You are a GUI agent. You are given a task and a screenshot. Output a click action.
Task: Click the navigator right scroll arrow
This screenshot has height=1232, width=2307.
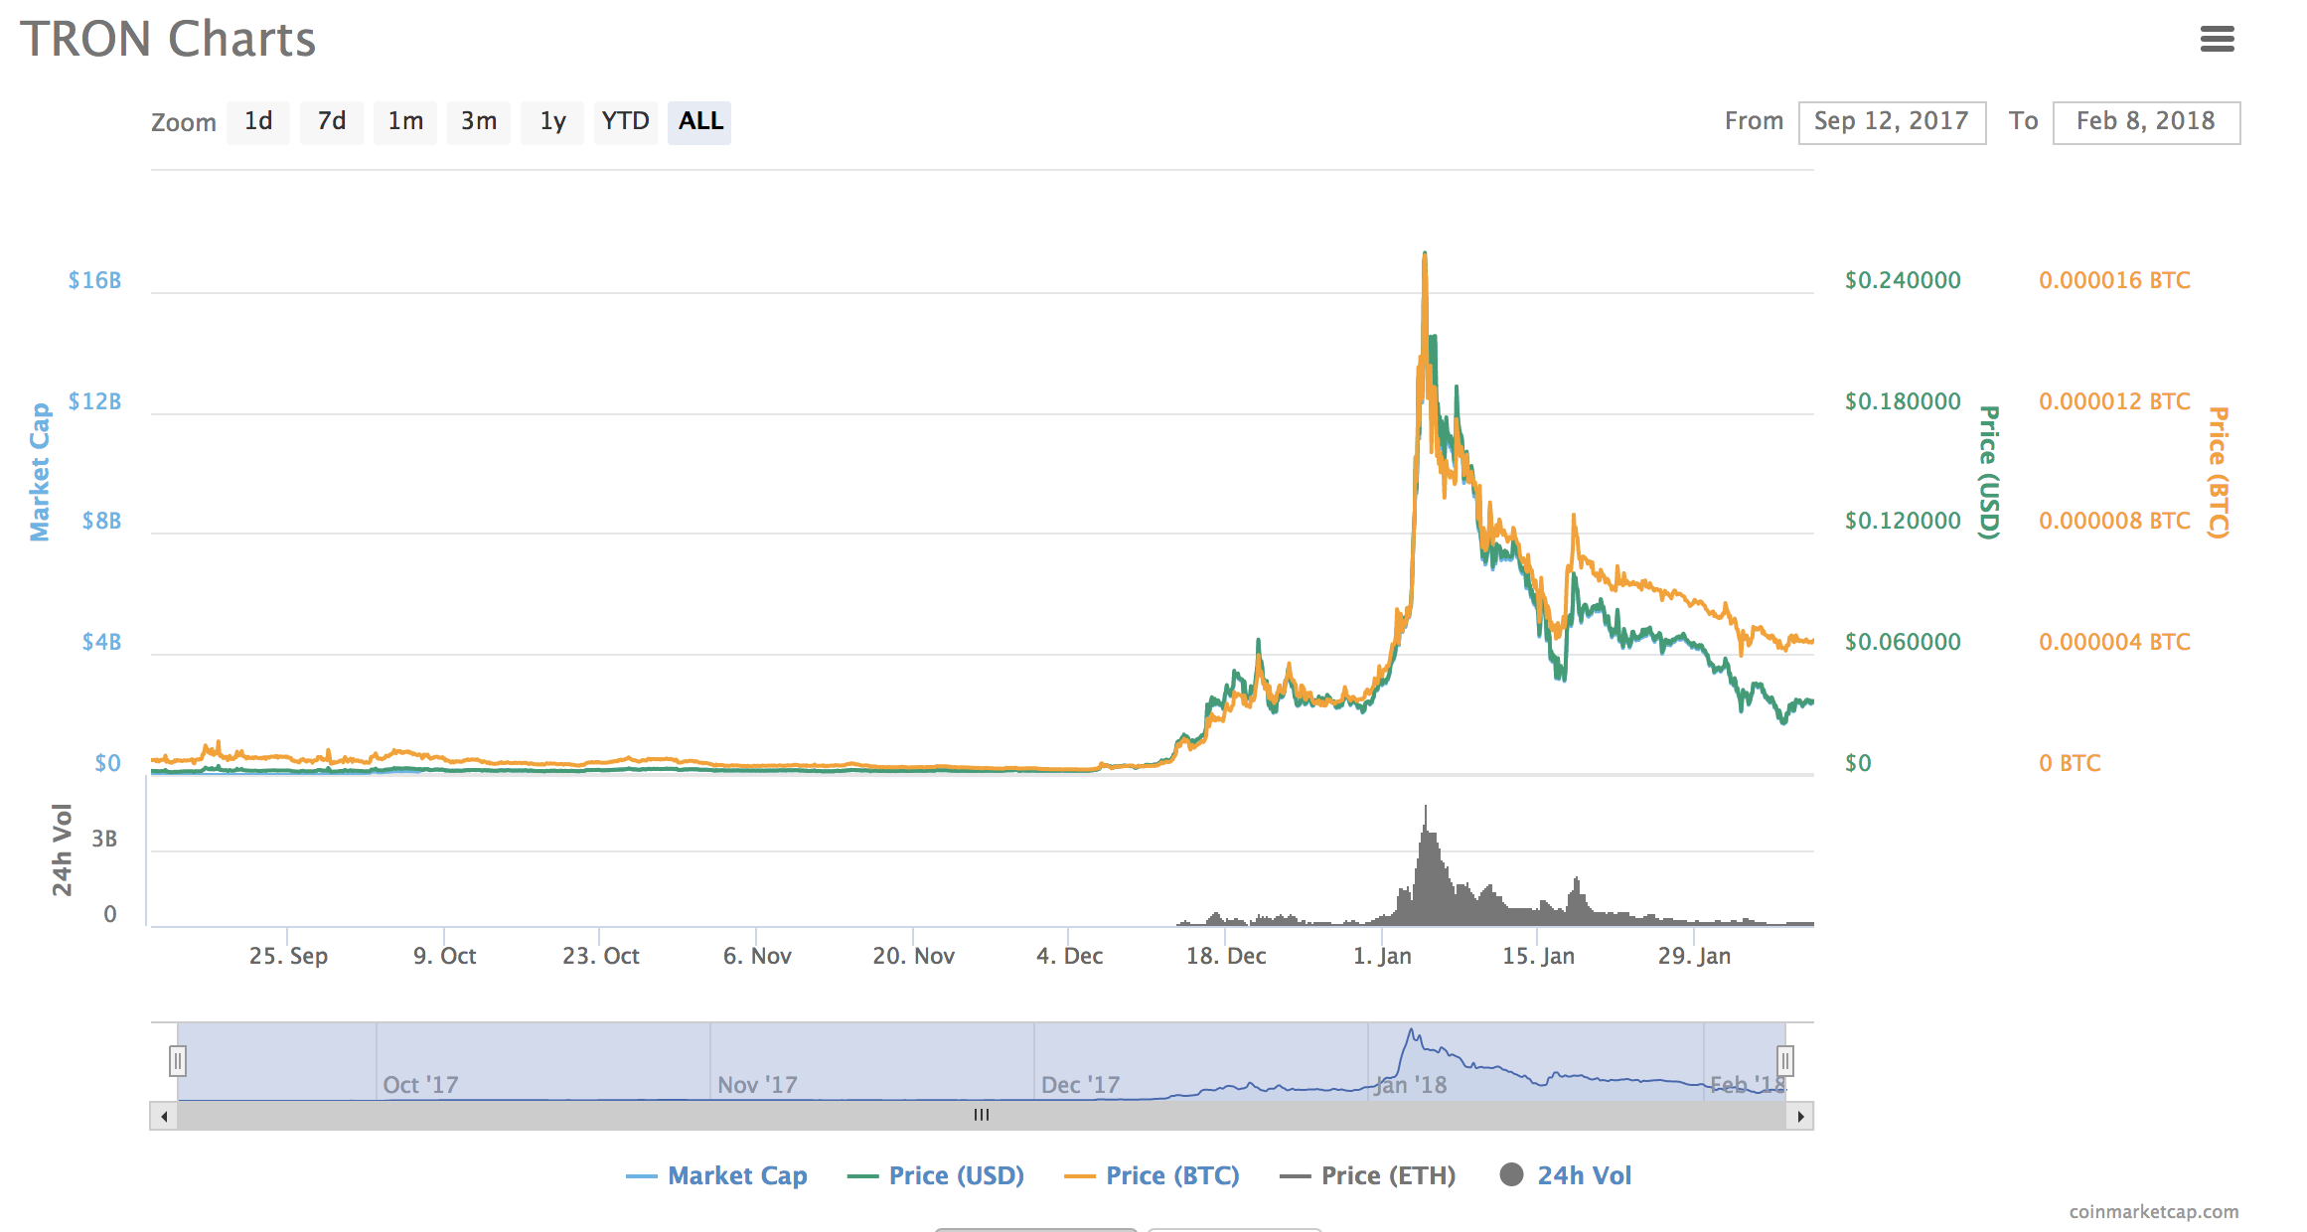[x=1800, y=1116]
